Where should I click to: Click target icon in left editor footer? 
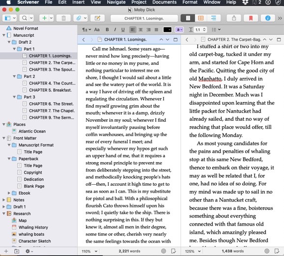click(164, 251)
